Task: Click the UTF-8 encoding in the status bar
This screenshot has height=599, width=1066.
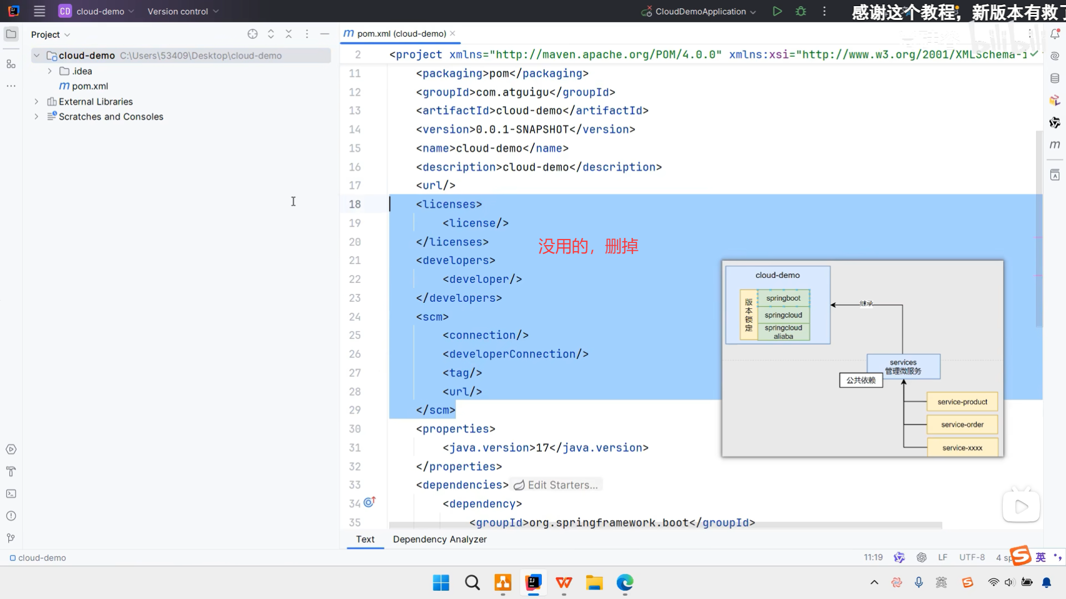Action: 972,557
